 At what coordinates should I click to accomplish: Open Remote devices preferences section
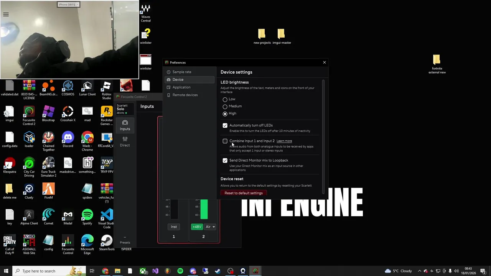coord(189,95)
